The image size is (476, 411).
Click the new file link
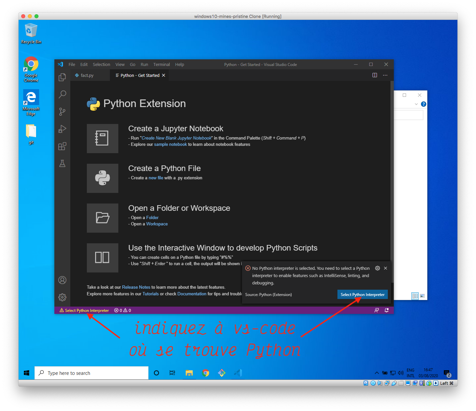click(x=156, y=178)
